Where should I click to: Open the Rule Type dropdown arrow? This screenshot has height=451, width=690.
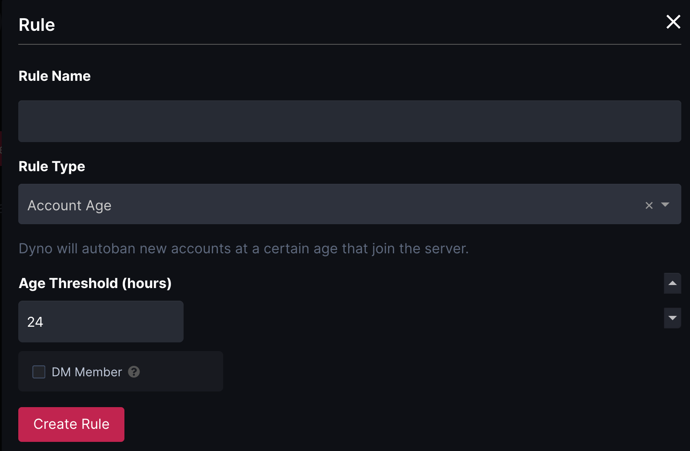point(665,205)
